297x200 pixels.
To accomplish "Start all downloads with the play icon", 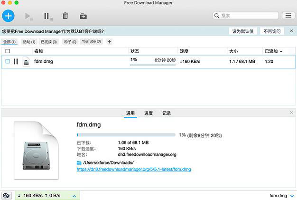I will coord(28,16).
